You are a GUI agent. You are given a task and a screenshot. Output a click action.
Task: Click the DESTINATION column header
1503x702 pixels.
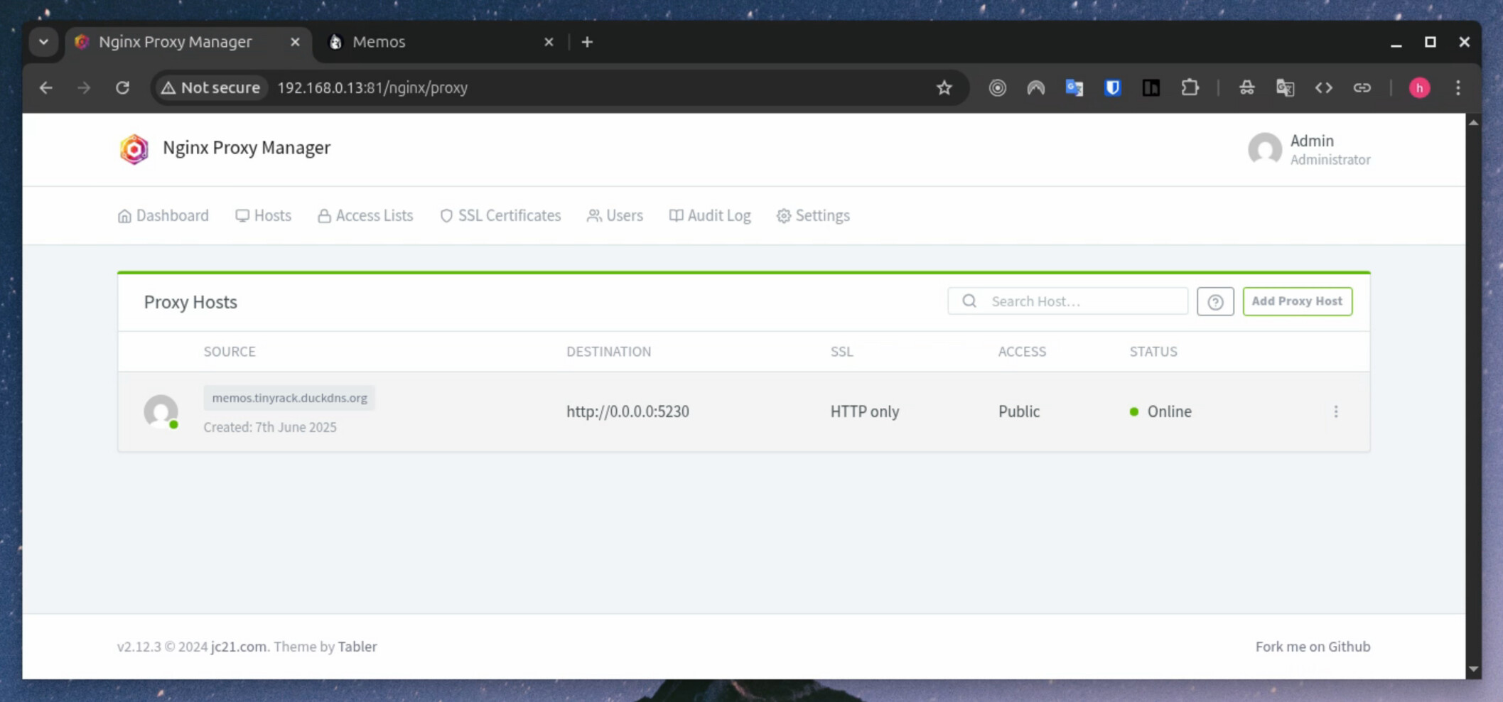pos(608,352)
